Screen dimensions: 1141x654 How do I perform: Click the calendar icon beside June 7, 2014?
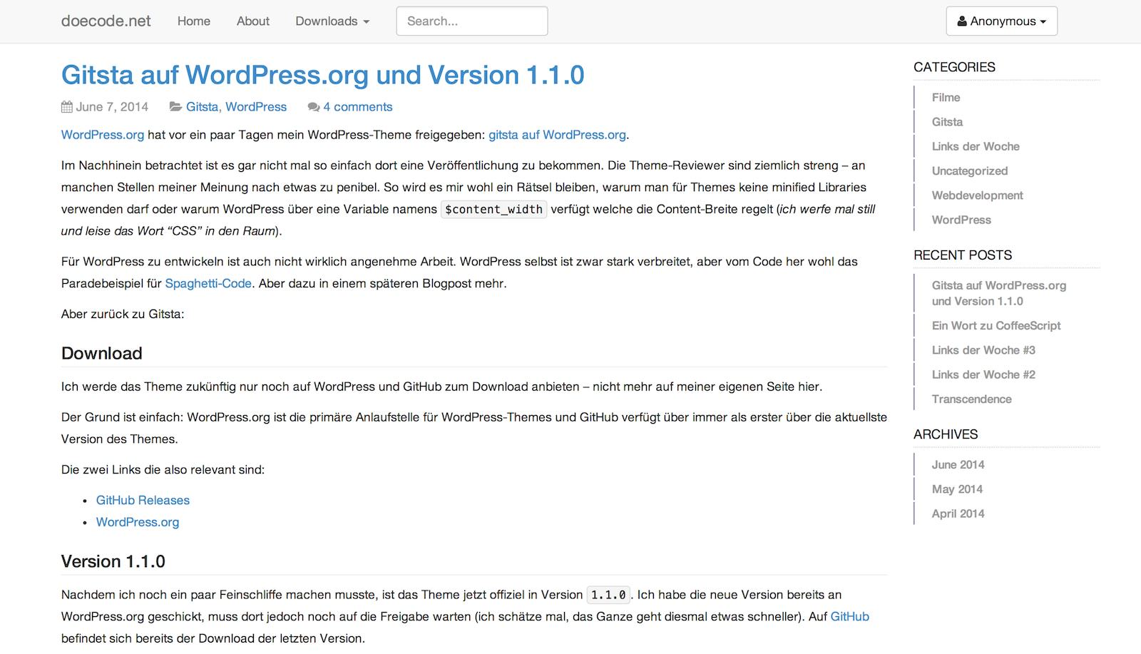click(67, 107)
